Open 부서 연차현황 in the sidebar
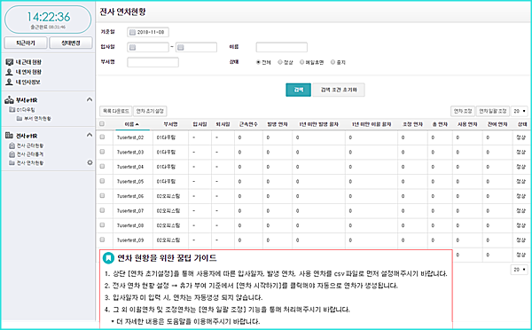 point(37,119)
